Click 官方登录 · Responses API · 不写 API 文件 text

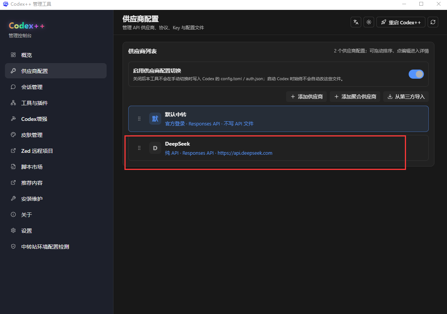(209, 124)
